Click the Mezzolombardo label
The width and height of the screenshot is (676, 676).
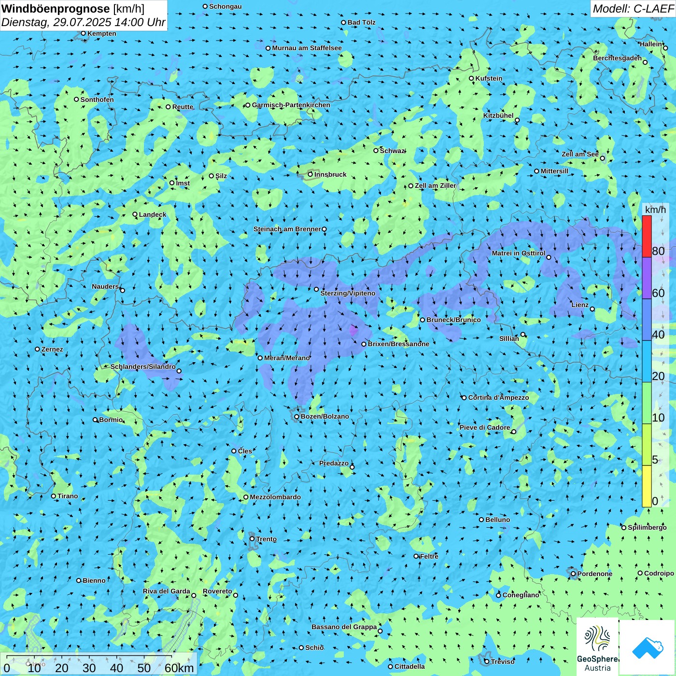pyautogui.click(x=275, y=497)
